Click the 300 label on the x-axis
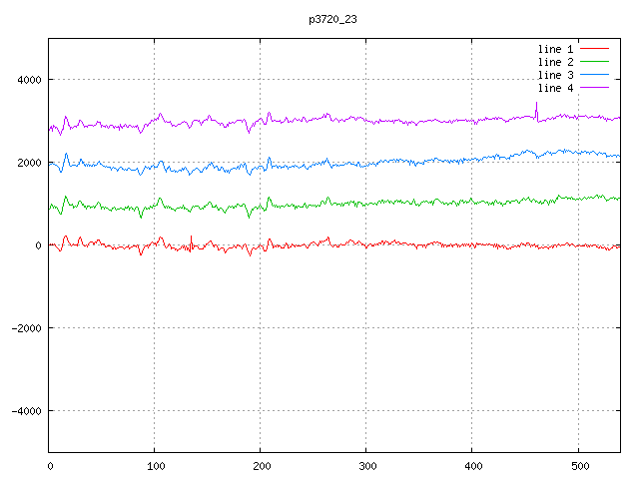Viewport: 639px width, 479px height. click(366, 465)
